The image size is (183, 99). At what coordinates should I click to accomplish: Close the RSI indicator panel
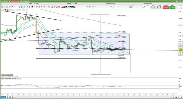[x=20, y=79]
